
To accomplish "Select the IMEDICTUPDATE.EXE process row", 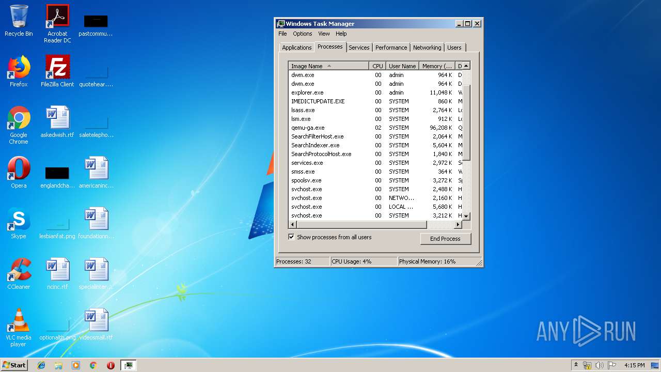I will pos(375,101).
